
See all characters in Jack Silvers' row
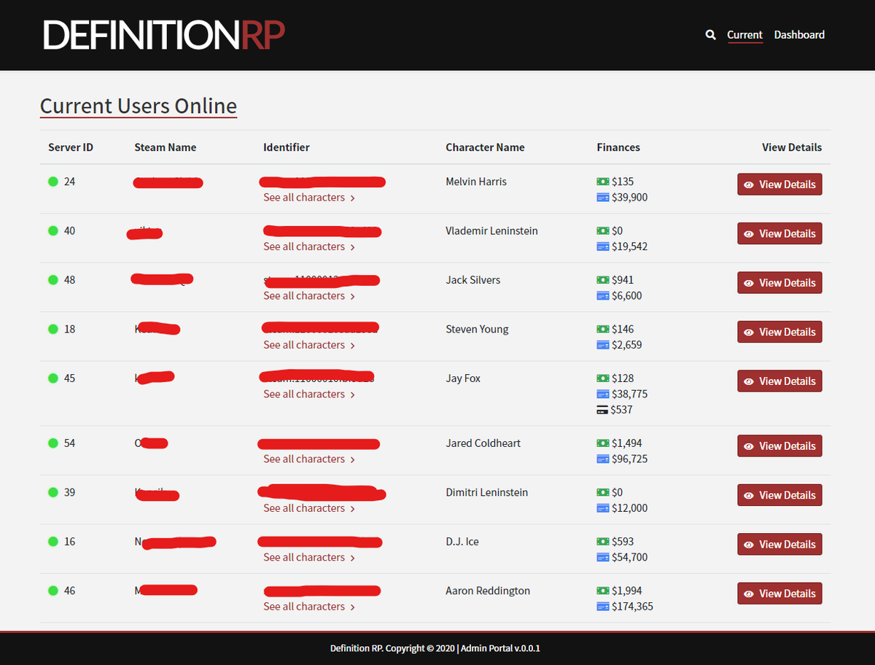pyautogui.click(x=309, y=296)
